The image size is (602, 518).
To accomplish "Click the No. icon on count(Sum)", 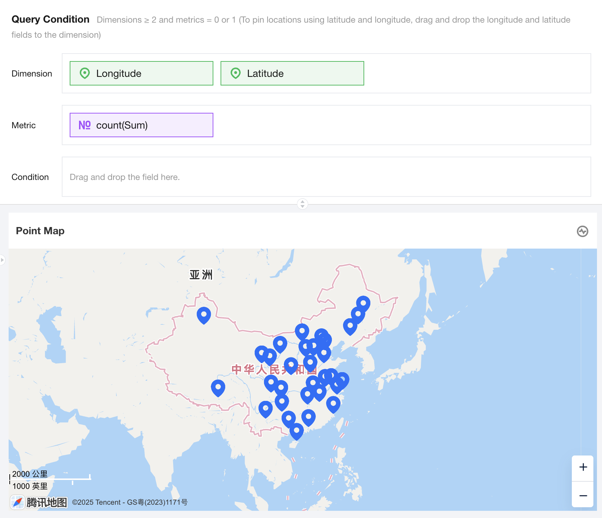I will (84, 125).
